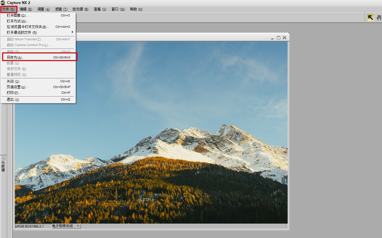Select 打开图像 in the File menu
382x238 pixels.
point(17,15)
